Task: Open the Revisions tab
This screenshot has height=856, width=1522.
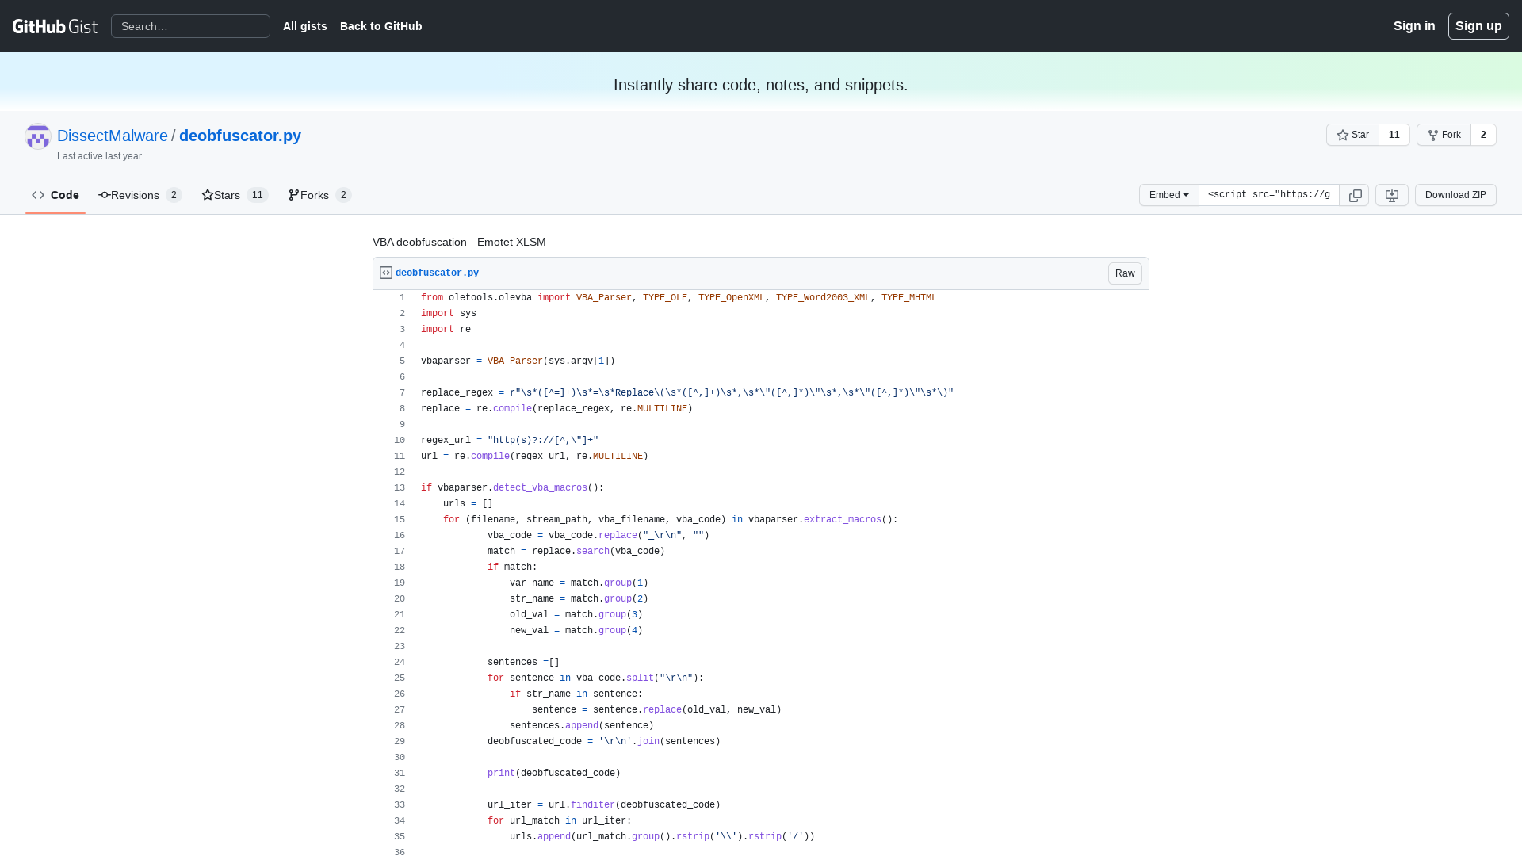Action: point(140,195)
